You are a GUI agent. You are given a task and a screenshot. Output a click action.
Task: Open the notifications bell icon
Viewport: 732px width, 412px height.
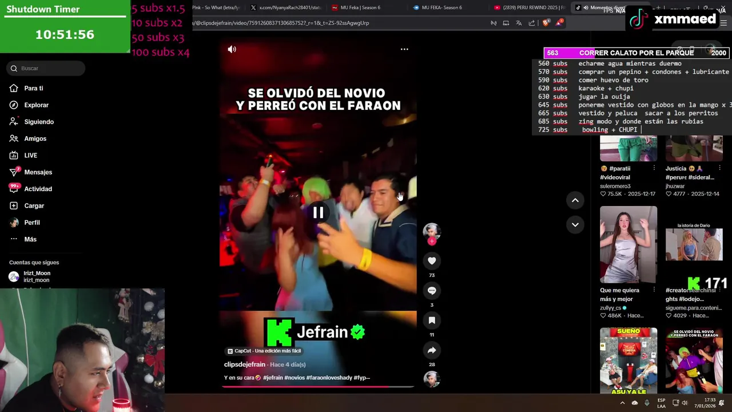pos(722,403)
